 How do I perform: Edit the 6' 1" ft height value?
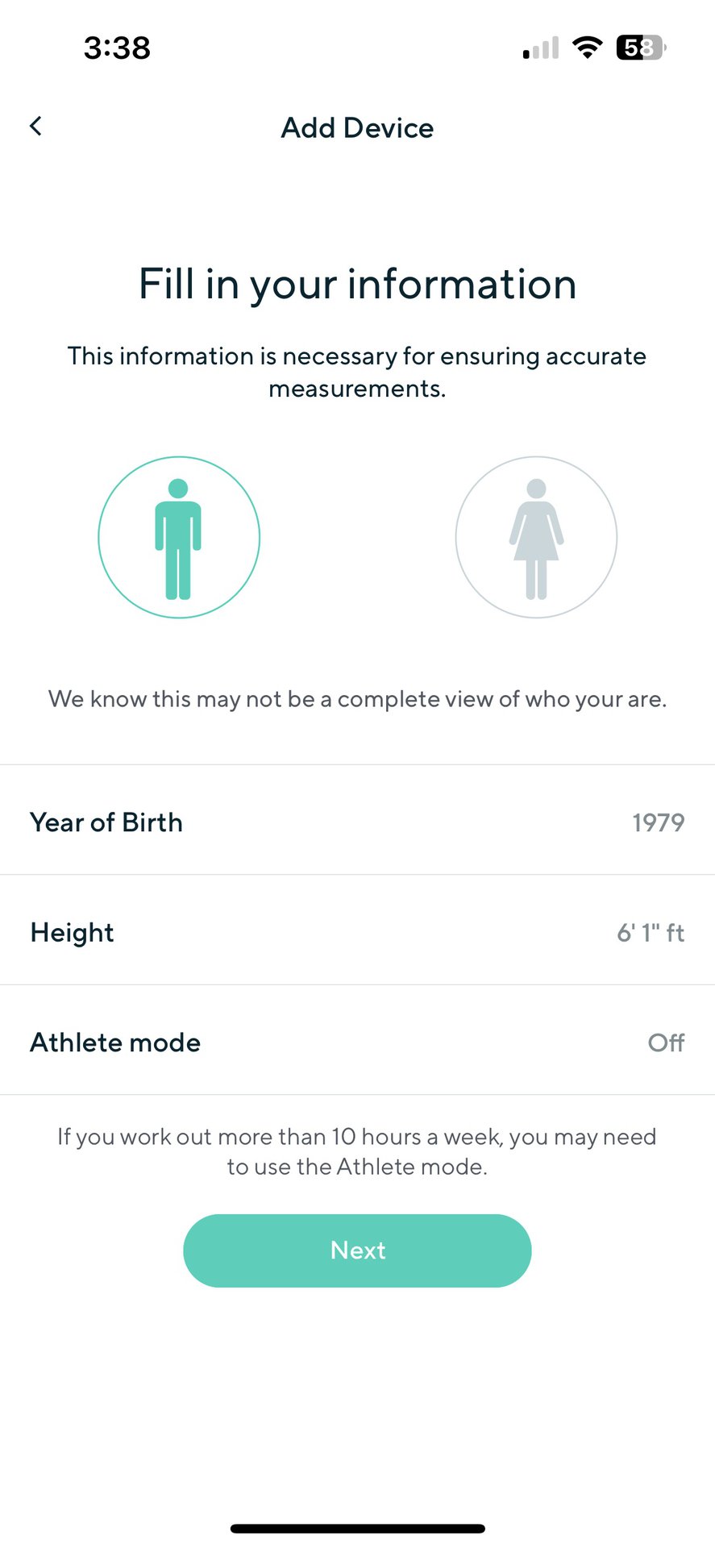pyautogui.click(x=650, y=933)
